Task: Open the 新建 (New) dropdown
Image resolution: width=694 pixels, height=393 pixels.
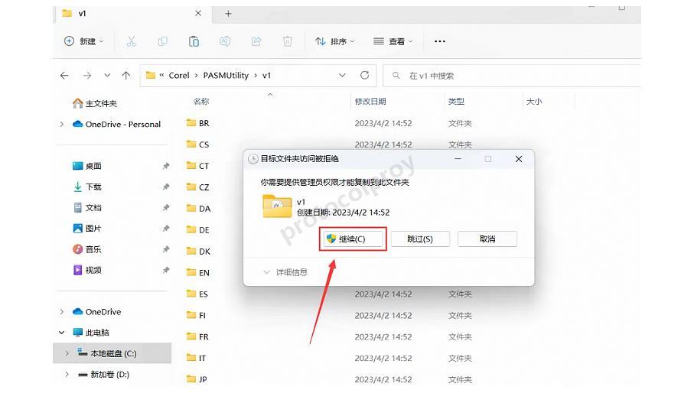Action: [84, 41]
